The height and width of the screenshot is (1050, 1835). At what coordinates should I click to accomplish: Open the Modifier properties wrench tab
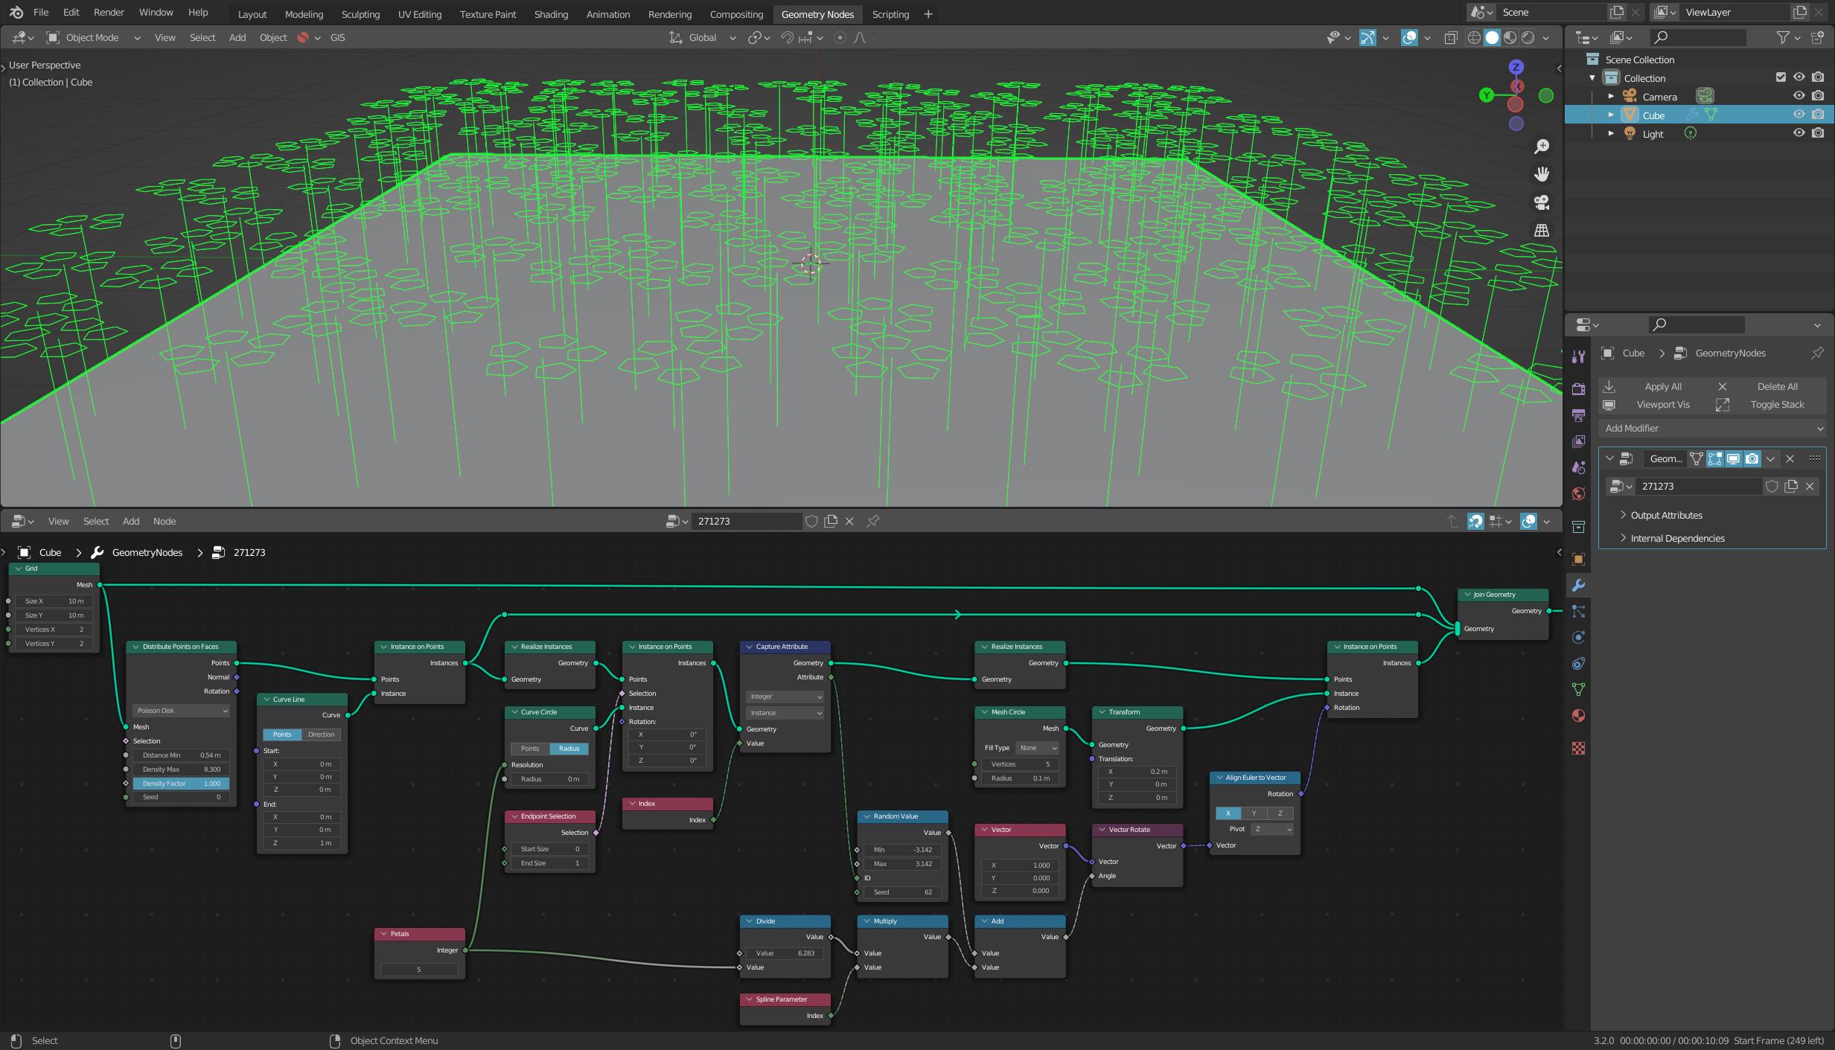point(1578,586)
